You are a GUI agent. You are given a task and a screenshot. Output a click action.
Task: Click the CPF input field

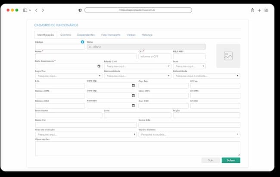[155, 57]
